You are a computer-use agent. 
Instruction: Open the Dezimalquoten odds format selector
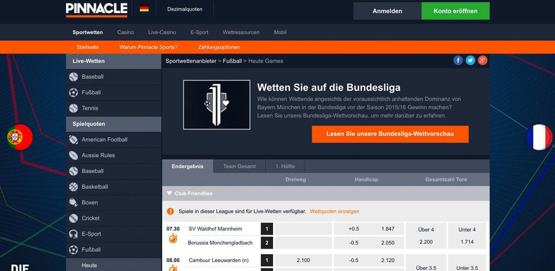click(185, 9)
